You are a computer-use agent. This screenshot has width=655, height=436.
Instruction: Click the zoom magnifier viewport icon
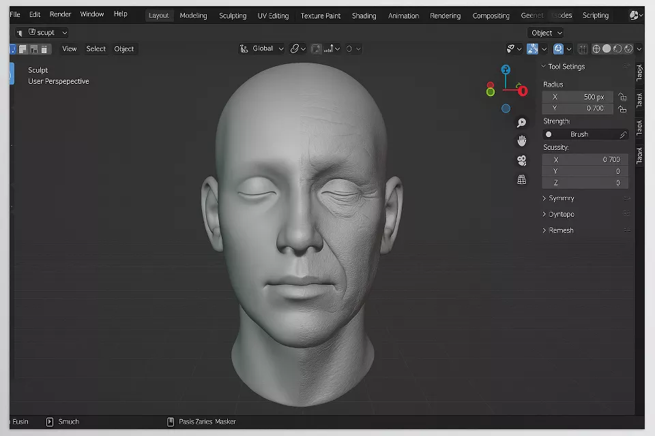(x=521, y=122)
